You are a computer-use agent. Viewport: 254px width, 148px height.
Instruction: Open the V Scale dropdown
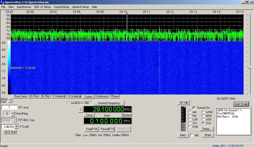[x=16, y=126]
